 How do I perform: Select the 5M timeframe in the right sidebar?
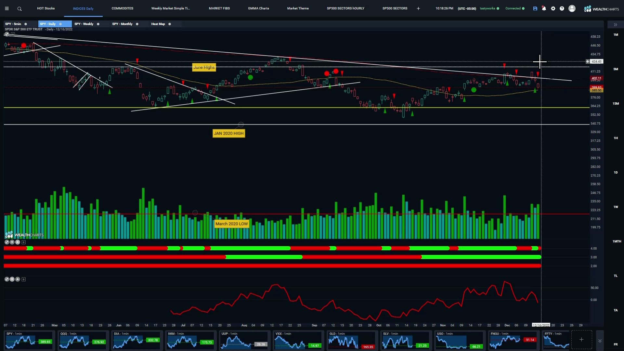616,69
